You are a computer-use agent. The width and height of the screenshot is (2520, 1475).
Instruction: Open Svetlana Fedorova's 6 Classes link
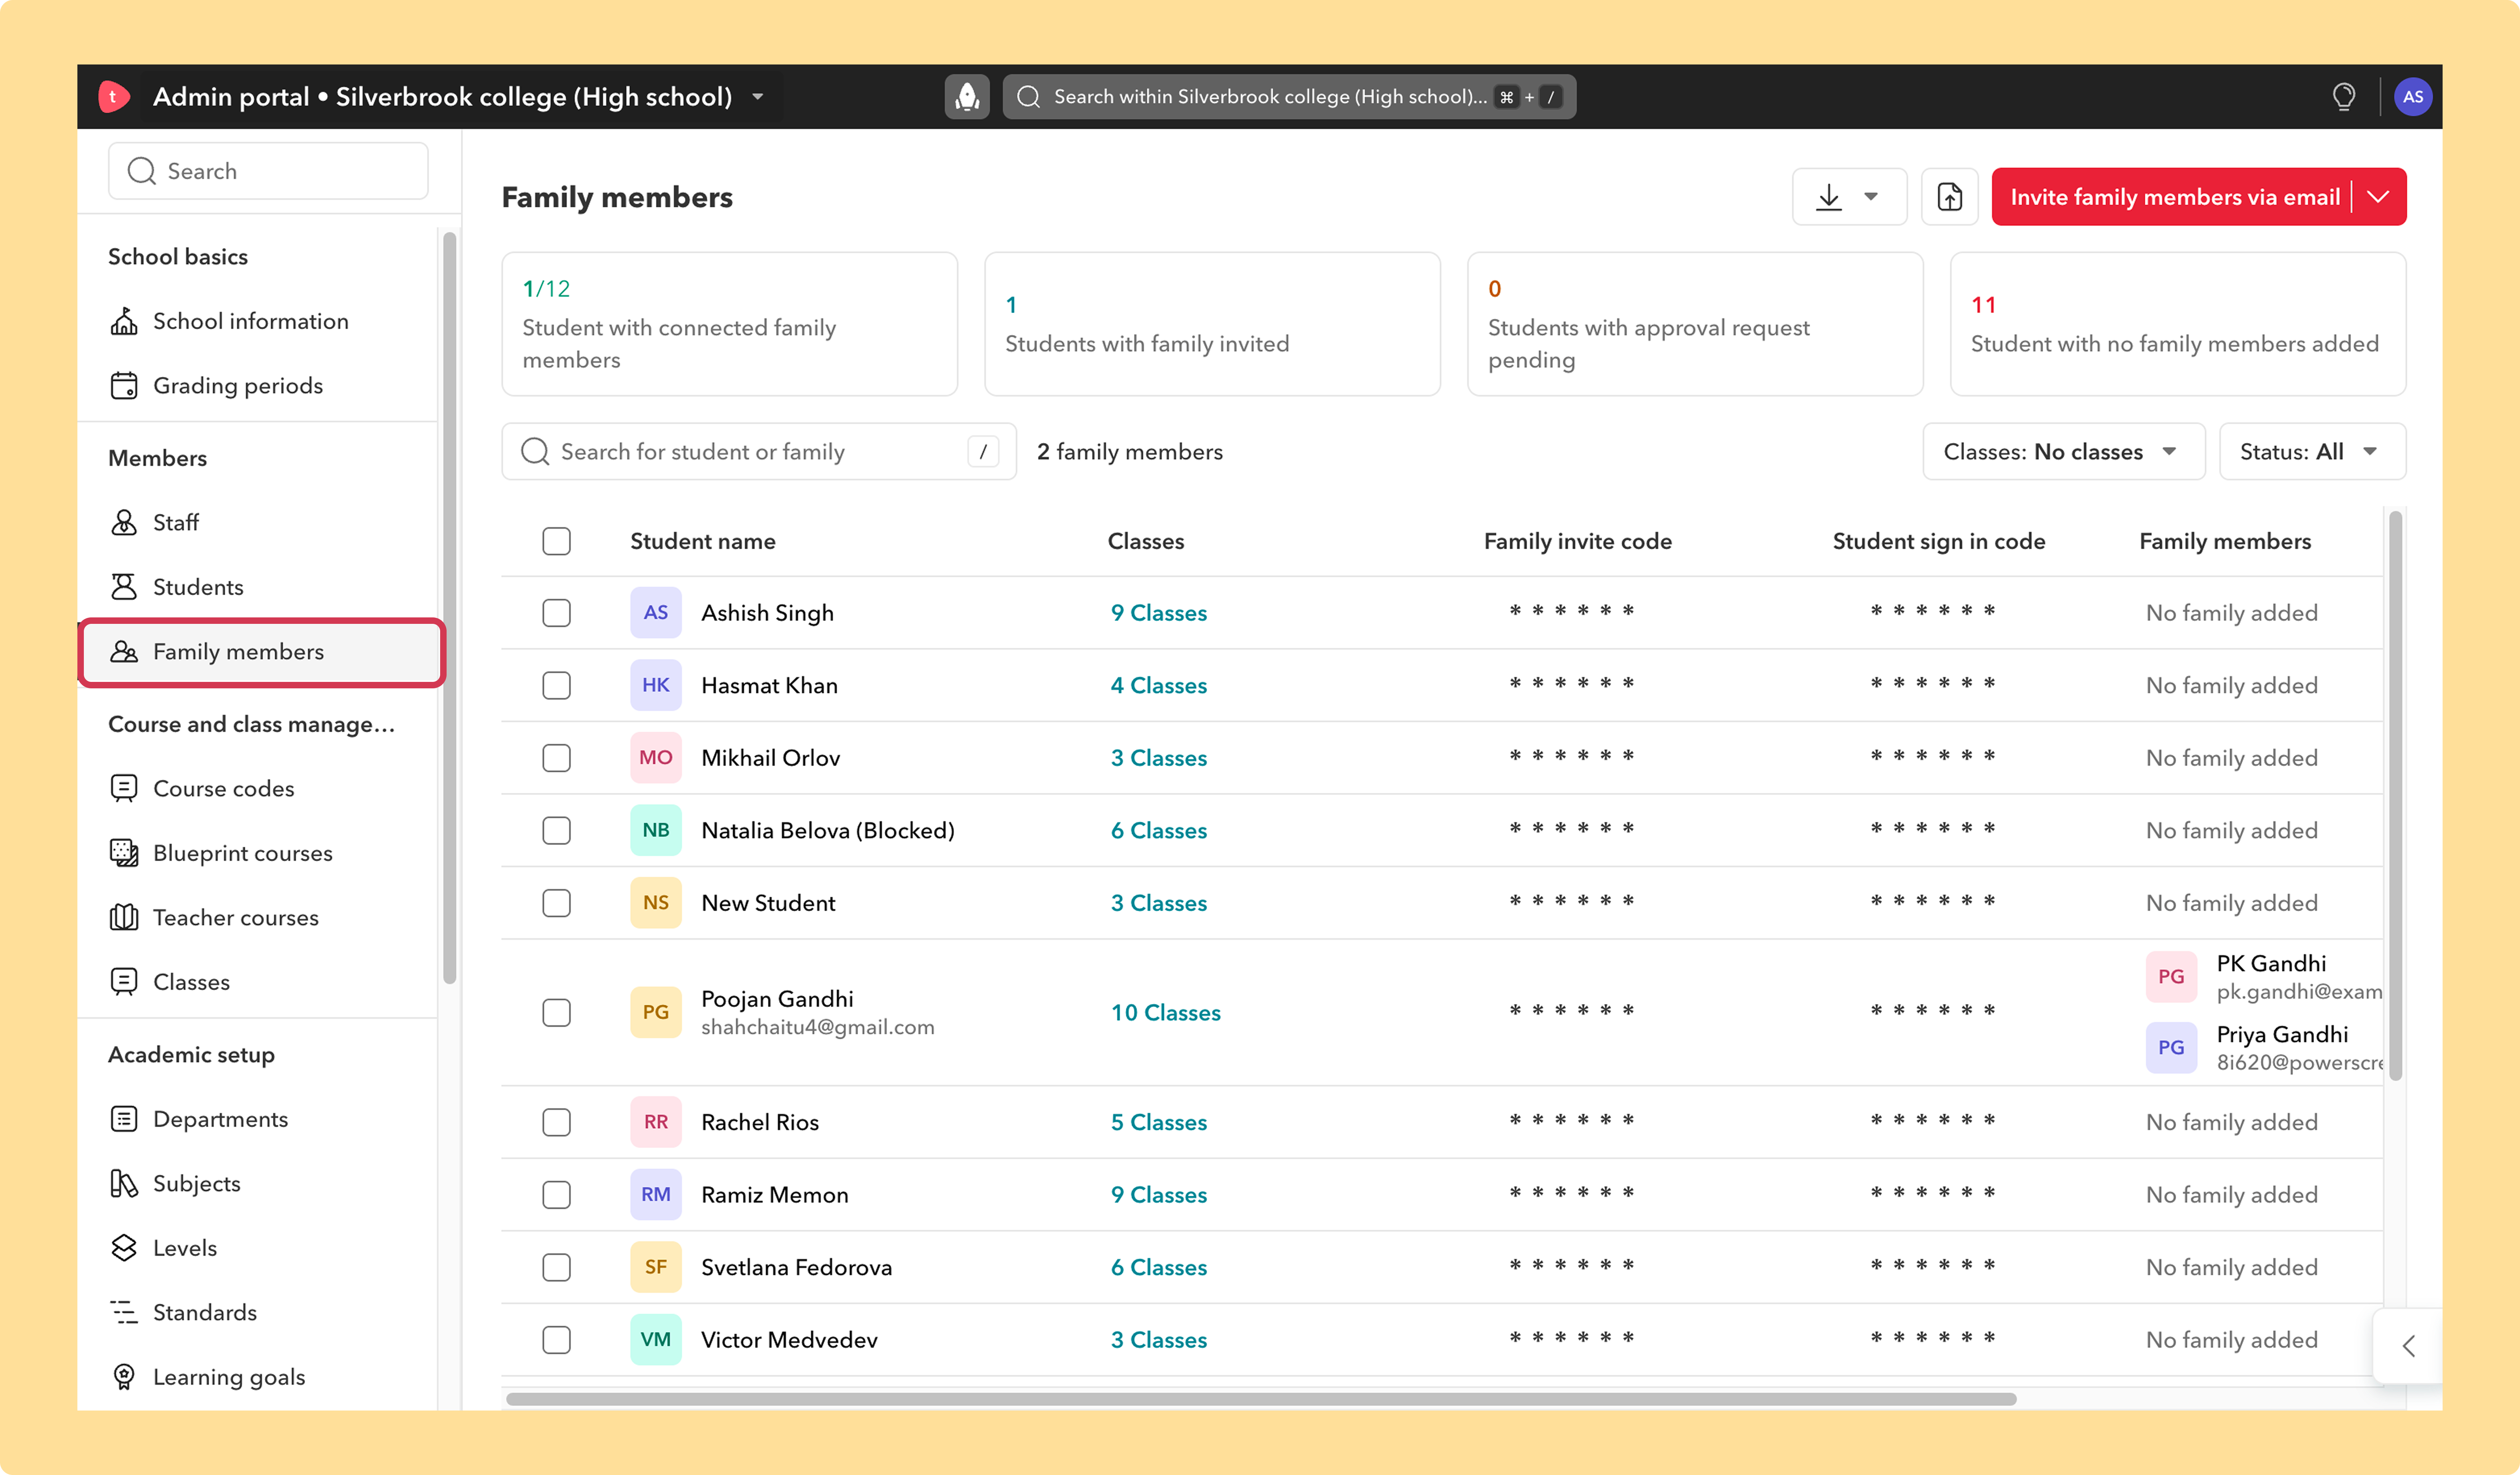(1158, 1267)
